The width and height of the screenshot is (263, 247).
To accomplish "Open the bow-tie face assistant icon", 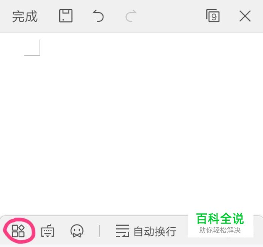I will (x=77, y=231).
